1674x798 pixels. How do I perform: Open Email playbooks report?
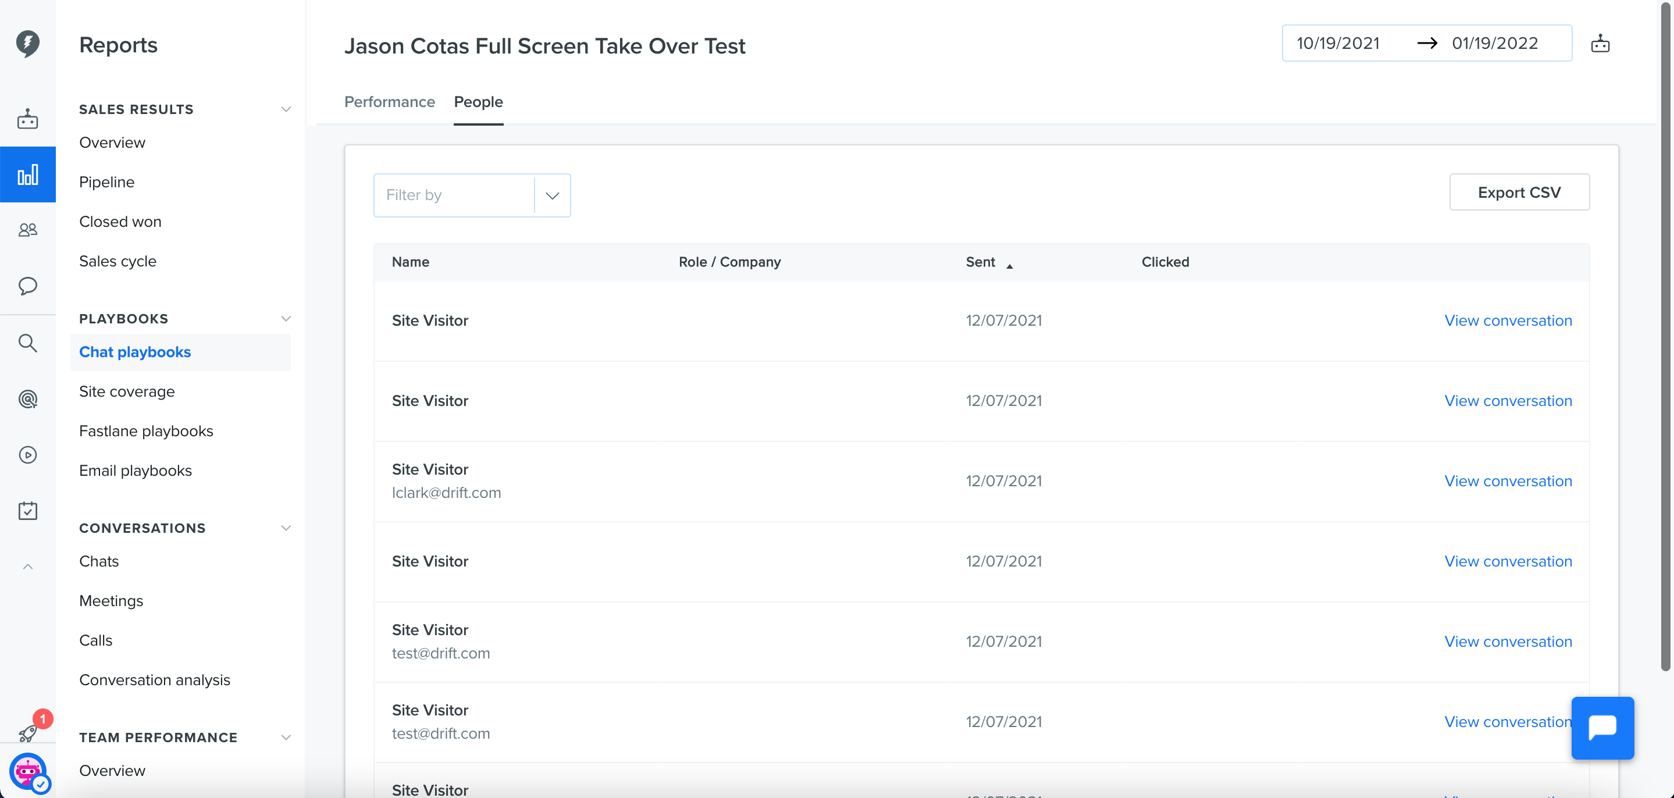tap(135, 471)
